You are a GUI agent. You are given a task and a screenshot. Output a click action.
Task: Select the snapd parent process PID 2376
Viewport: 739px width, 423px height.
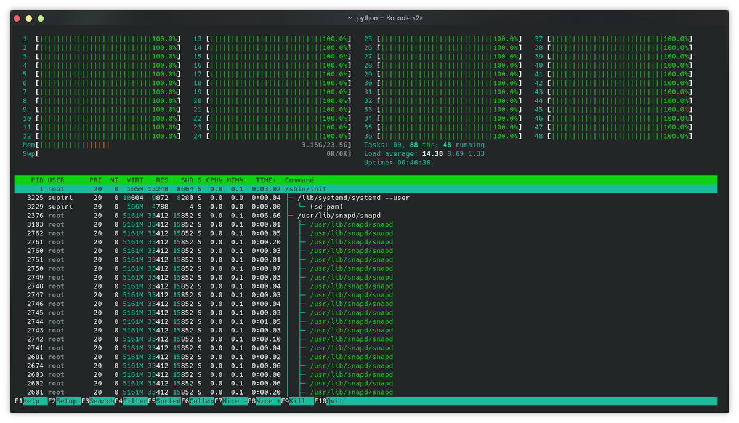pos(366,216)
